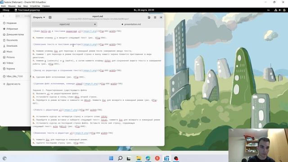Click the power icon in GNOME top bar

(x=284, y=10)
